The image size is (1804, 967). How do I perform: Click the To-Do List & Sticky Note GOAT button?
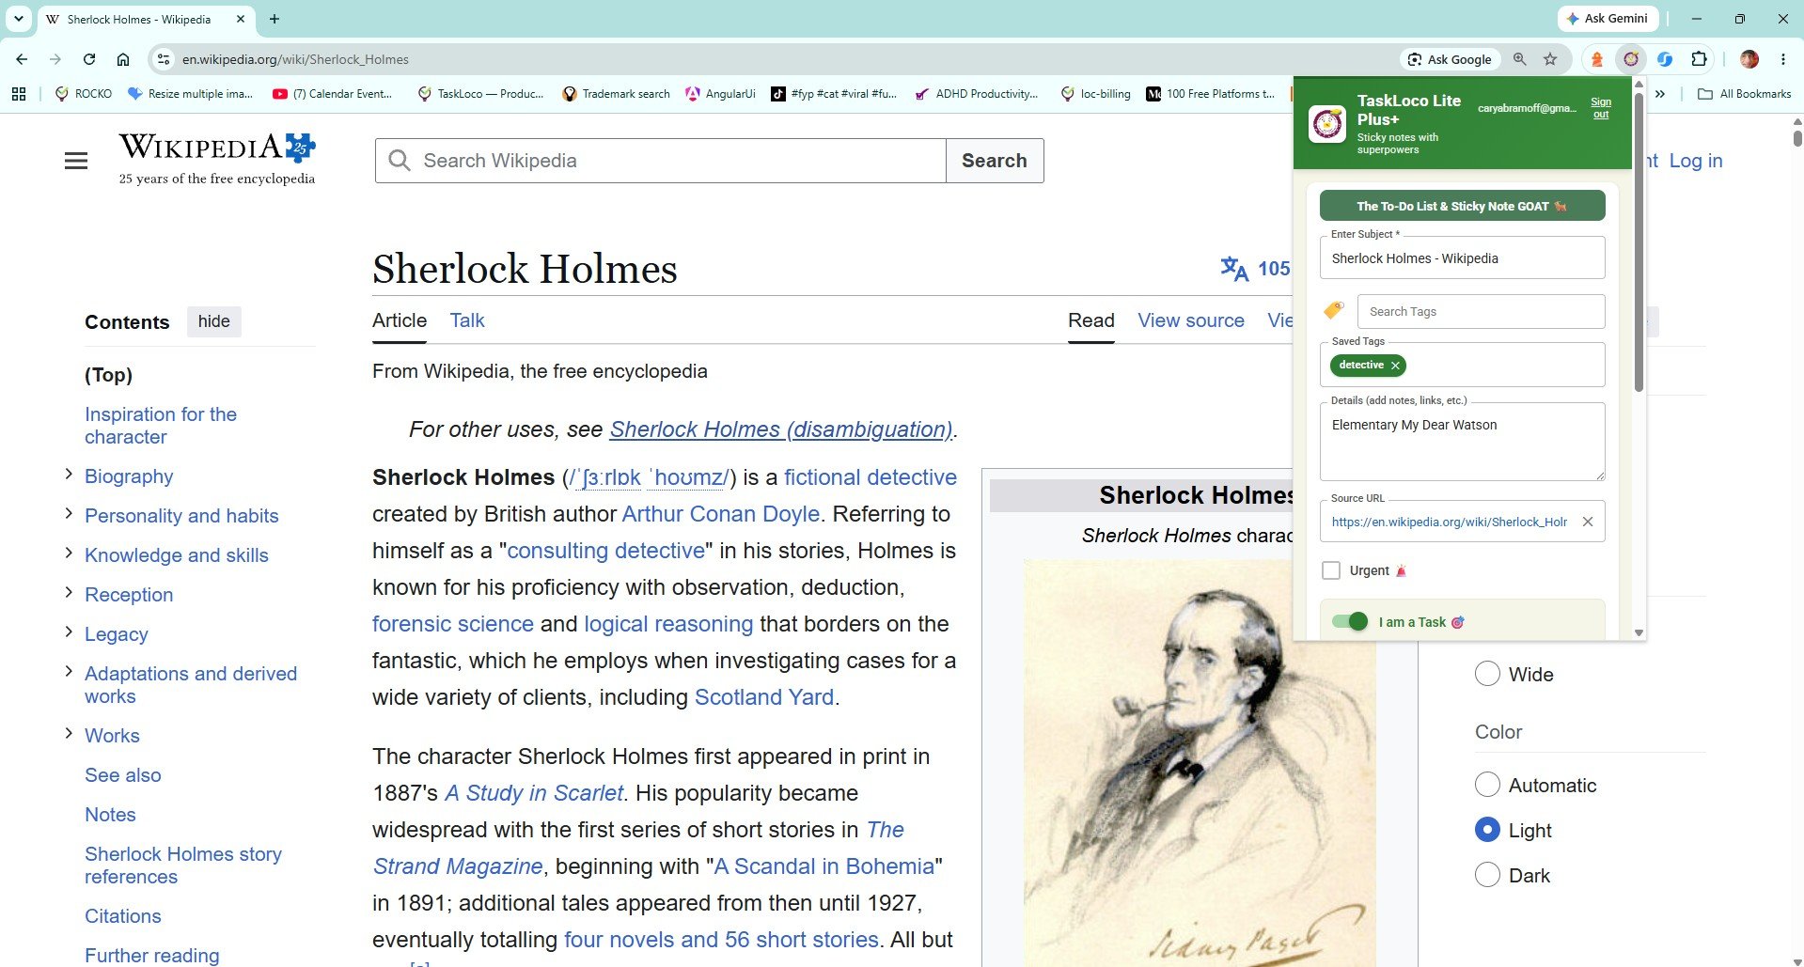pyautogui.click(x=1462, y=206)
